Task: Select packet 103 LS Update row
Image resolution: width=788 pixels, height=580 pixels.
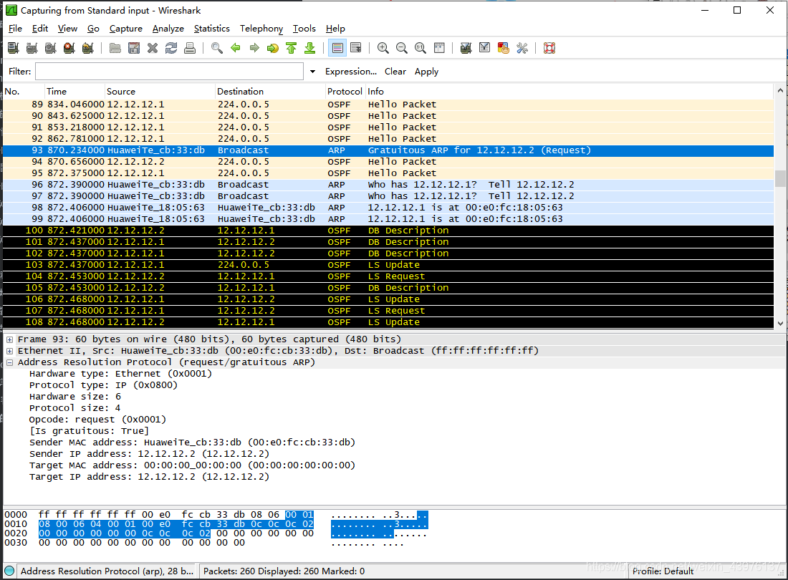Action: pyautogui.click(x=388, y=265)
